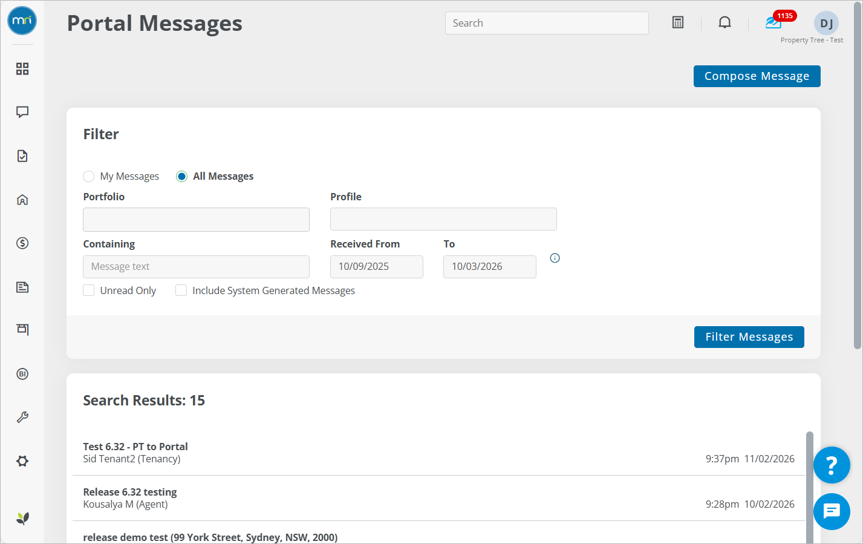Open the house properties sidebar icon
This screenshot has height=544, width=863.
click(22, 200)
